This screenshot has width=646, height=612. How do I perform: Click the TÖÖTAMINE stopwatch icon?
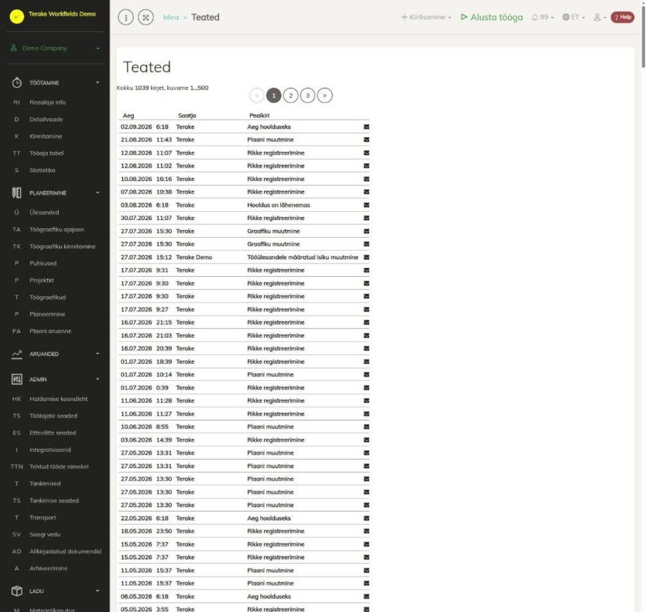(16, 83)
